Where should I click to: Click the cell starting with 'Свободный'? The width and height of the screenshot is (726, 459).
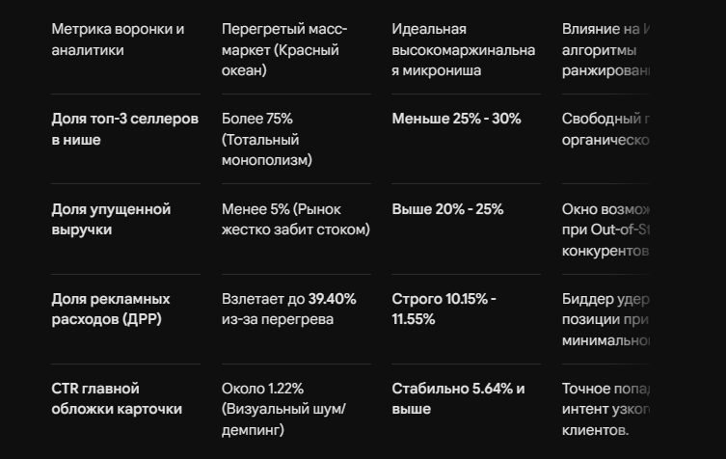[x=605, y=129]
